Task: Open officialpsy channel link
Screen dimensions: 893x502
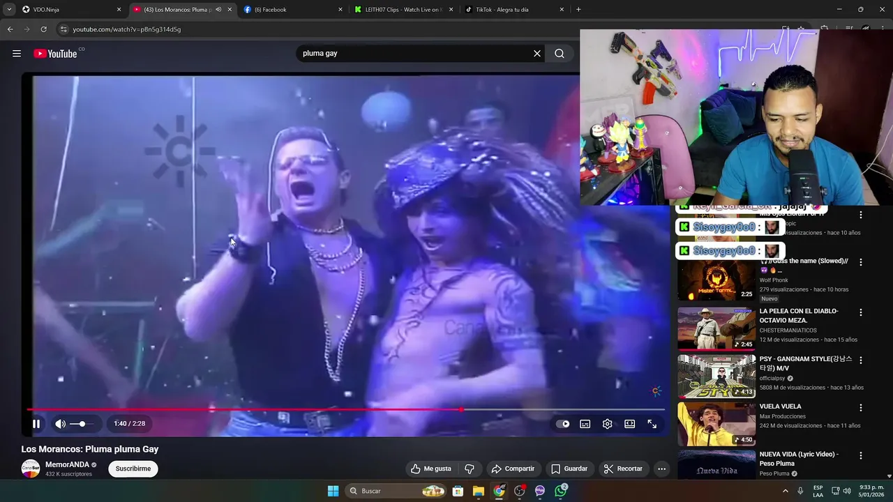Action: pos(772,379)
